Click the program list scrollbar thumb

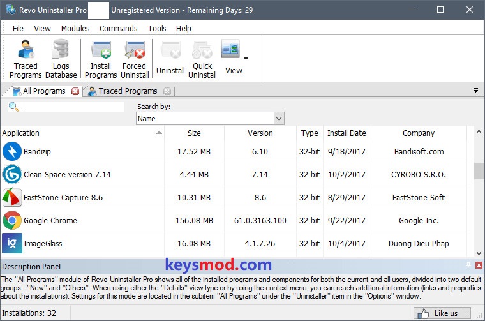coord(479,170)
